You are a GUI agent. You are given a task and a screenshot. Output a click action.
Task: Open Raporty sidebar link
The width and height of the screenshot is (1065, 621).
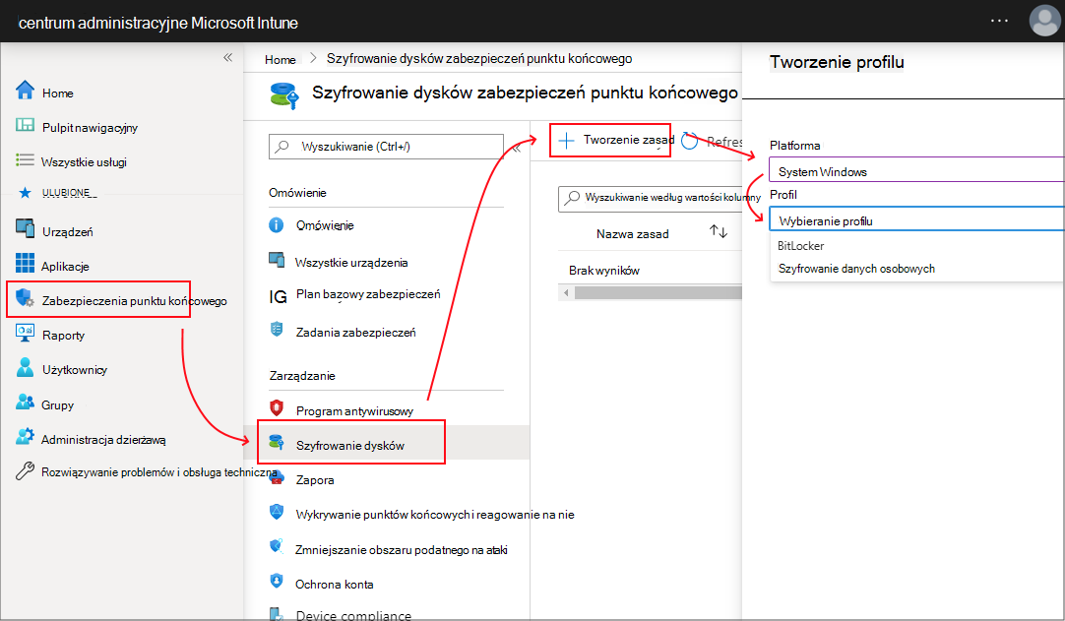tap(63, 335)
